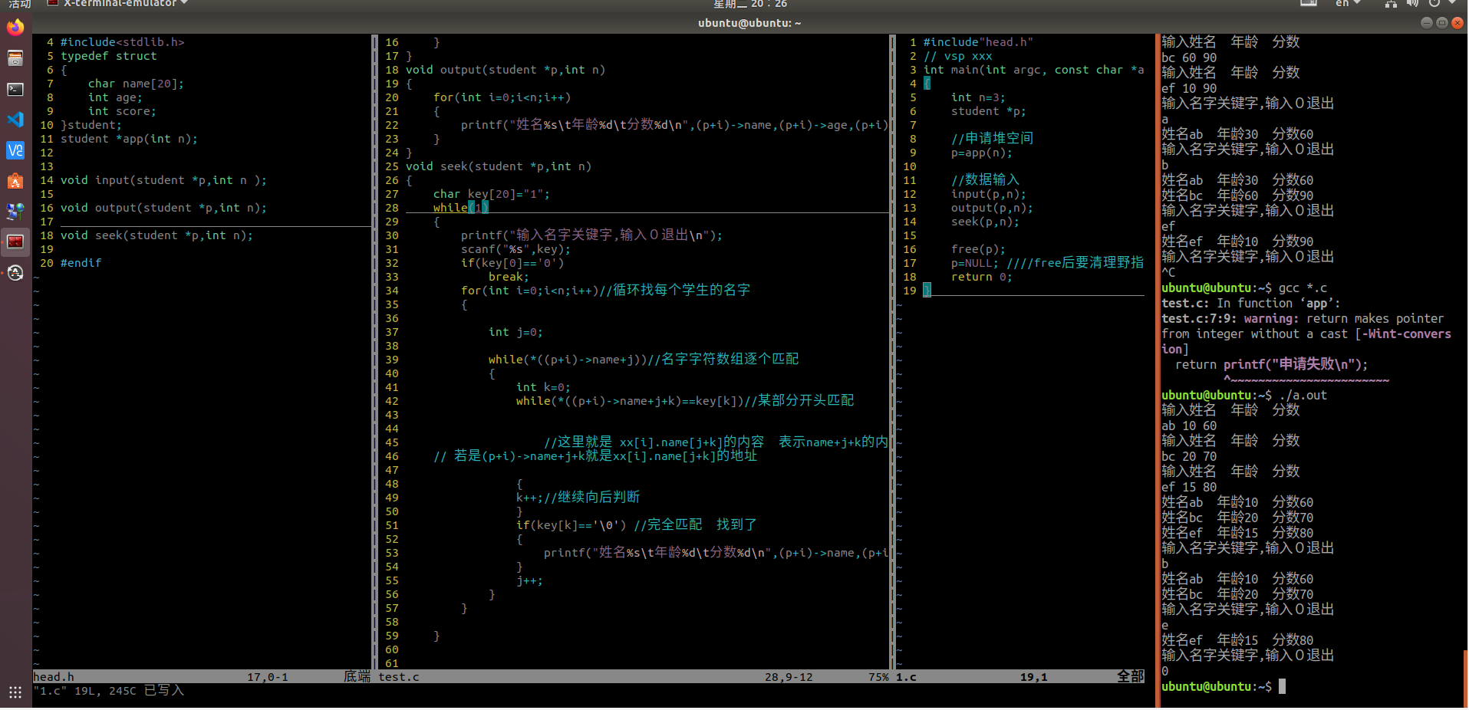
Task: Open the volume icon in top bar
Action: [x=1412, y=3]
